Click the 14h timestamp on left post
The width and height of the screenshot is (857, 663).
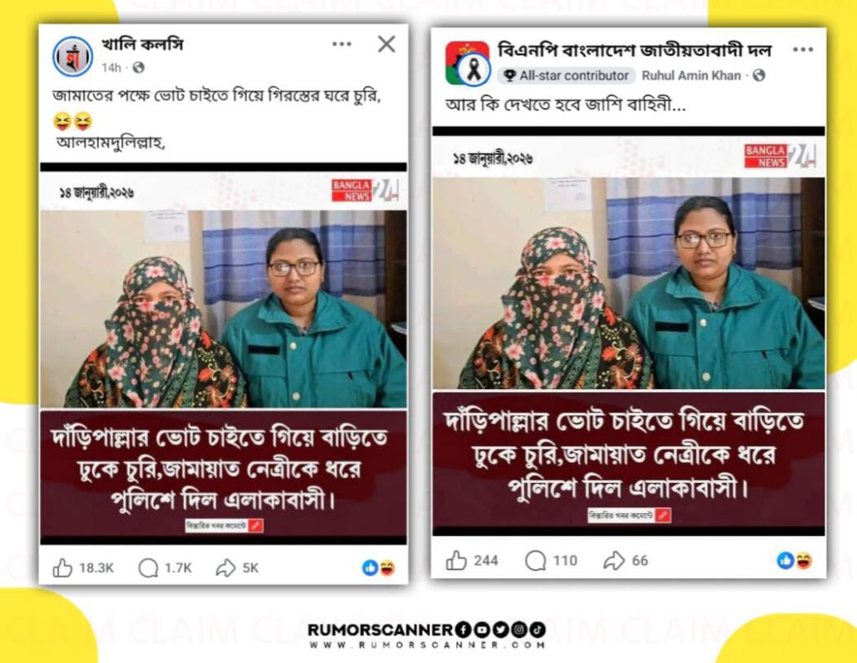pos(111,68)
